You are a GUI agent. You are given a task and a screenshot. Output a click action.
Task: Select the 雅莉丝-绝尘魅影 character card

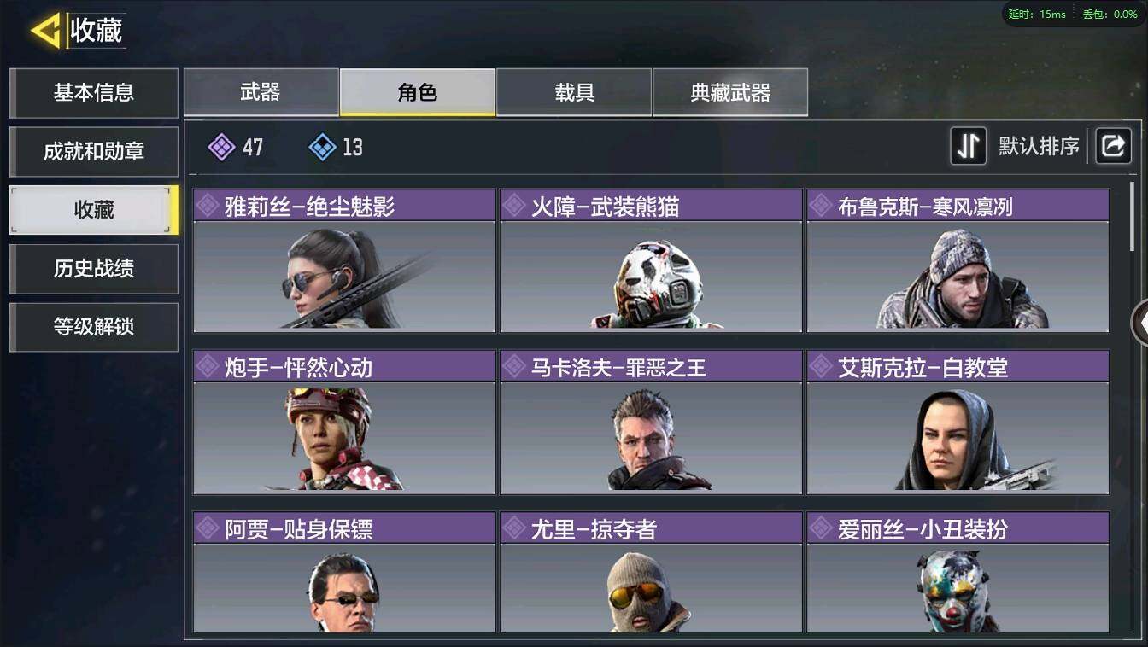344,260
